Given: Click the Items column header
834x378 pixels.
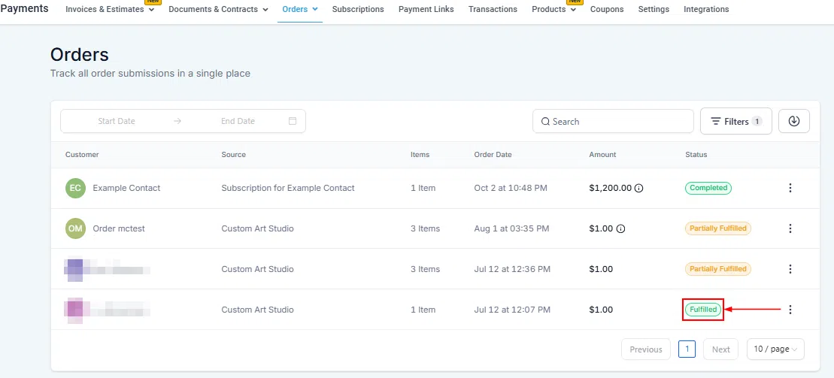Looking at the screenshot, I should click(420, 155).
